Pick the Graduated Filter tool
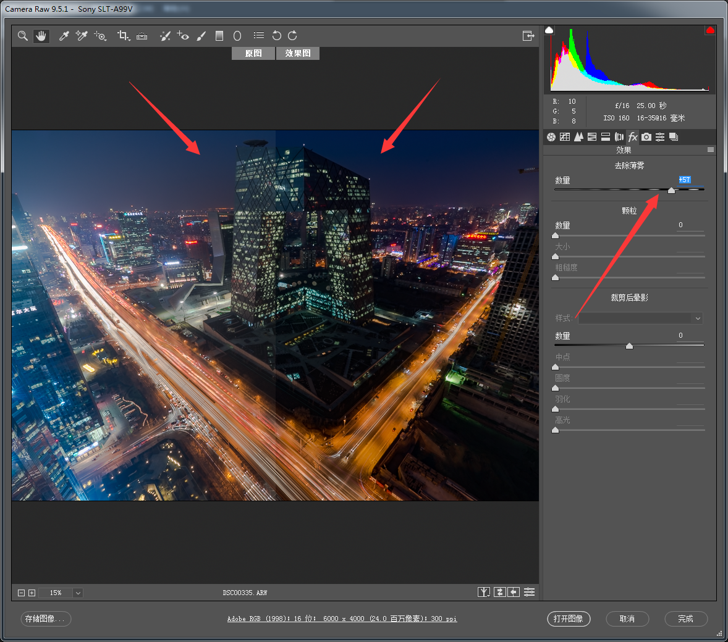The image size is (728, 642). (219, 36)
